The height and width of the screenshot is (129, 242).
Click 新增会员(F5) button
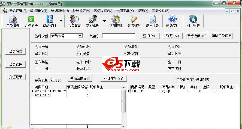click(x=197, y=36)
